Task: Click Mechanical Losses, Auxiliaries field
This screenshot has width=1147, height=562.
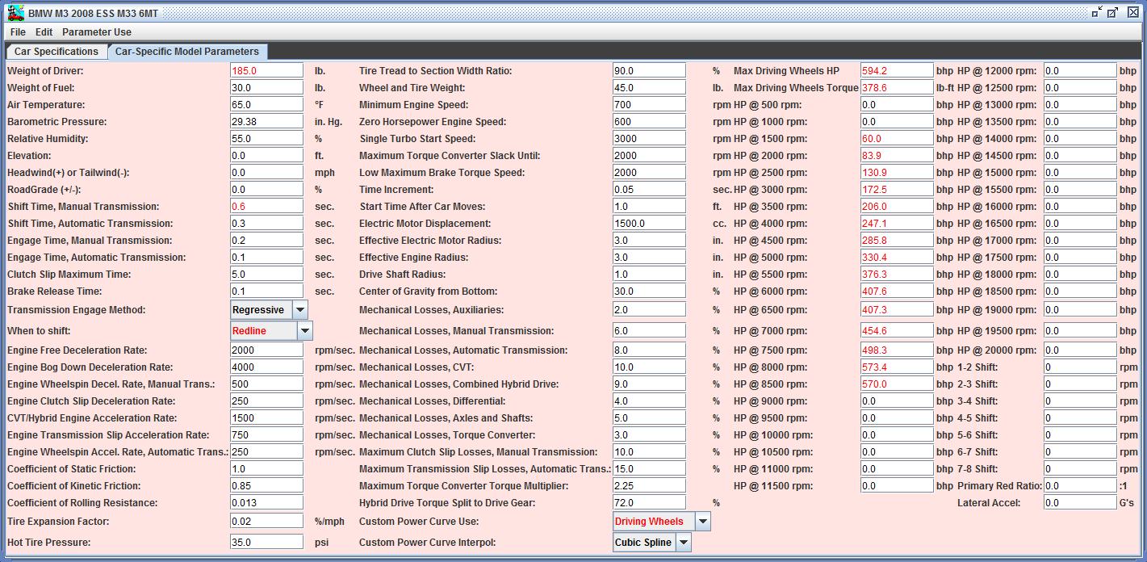Action: (x=649, y=310)
